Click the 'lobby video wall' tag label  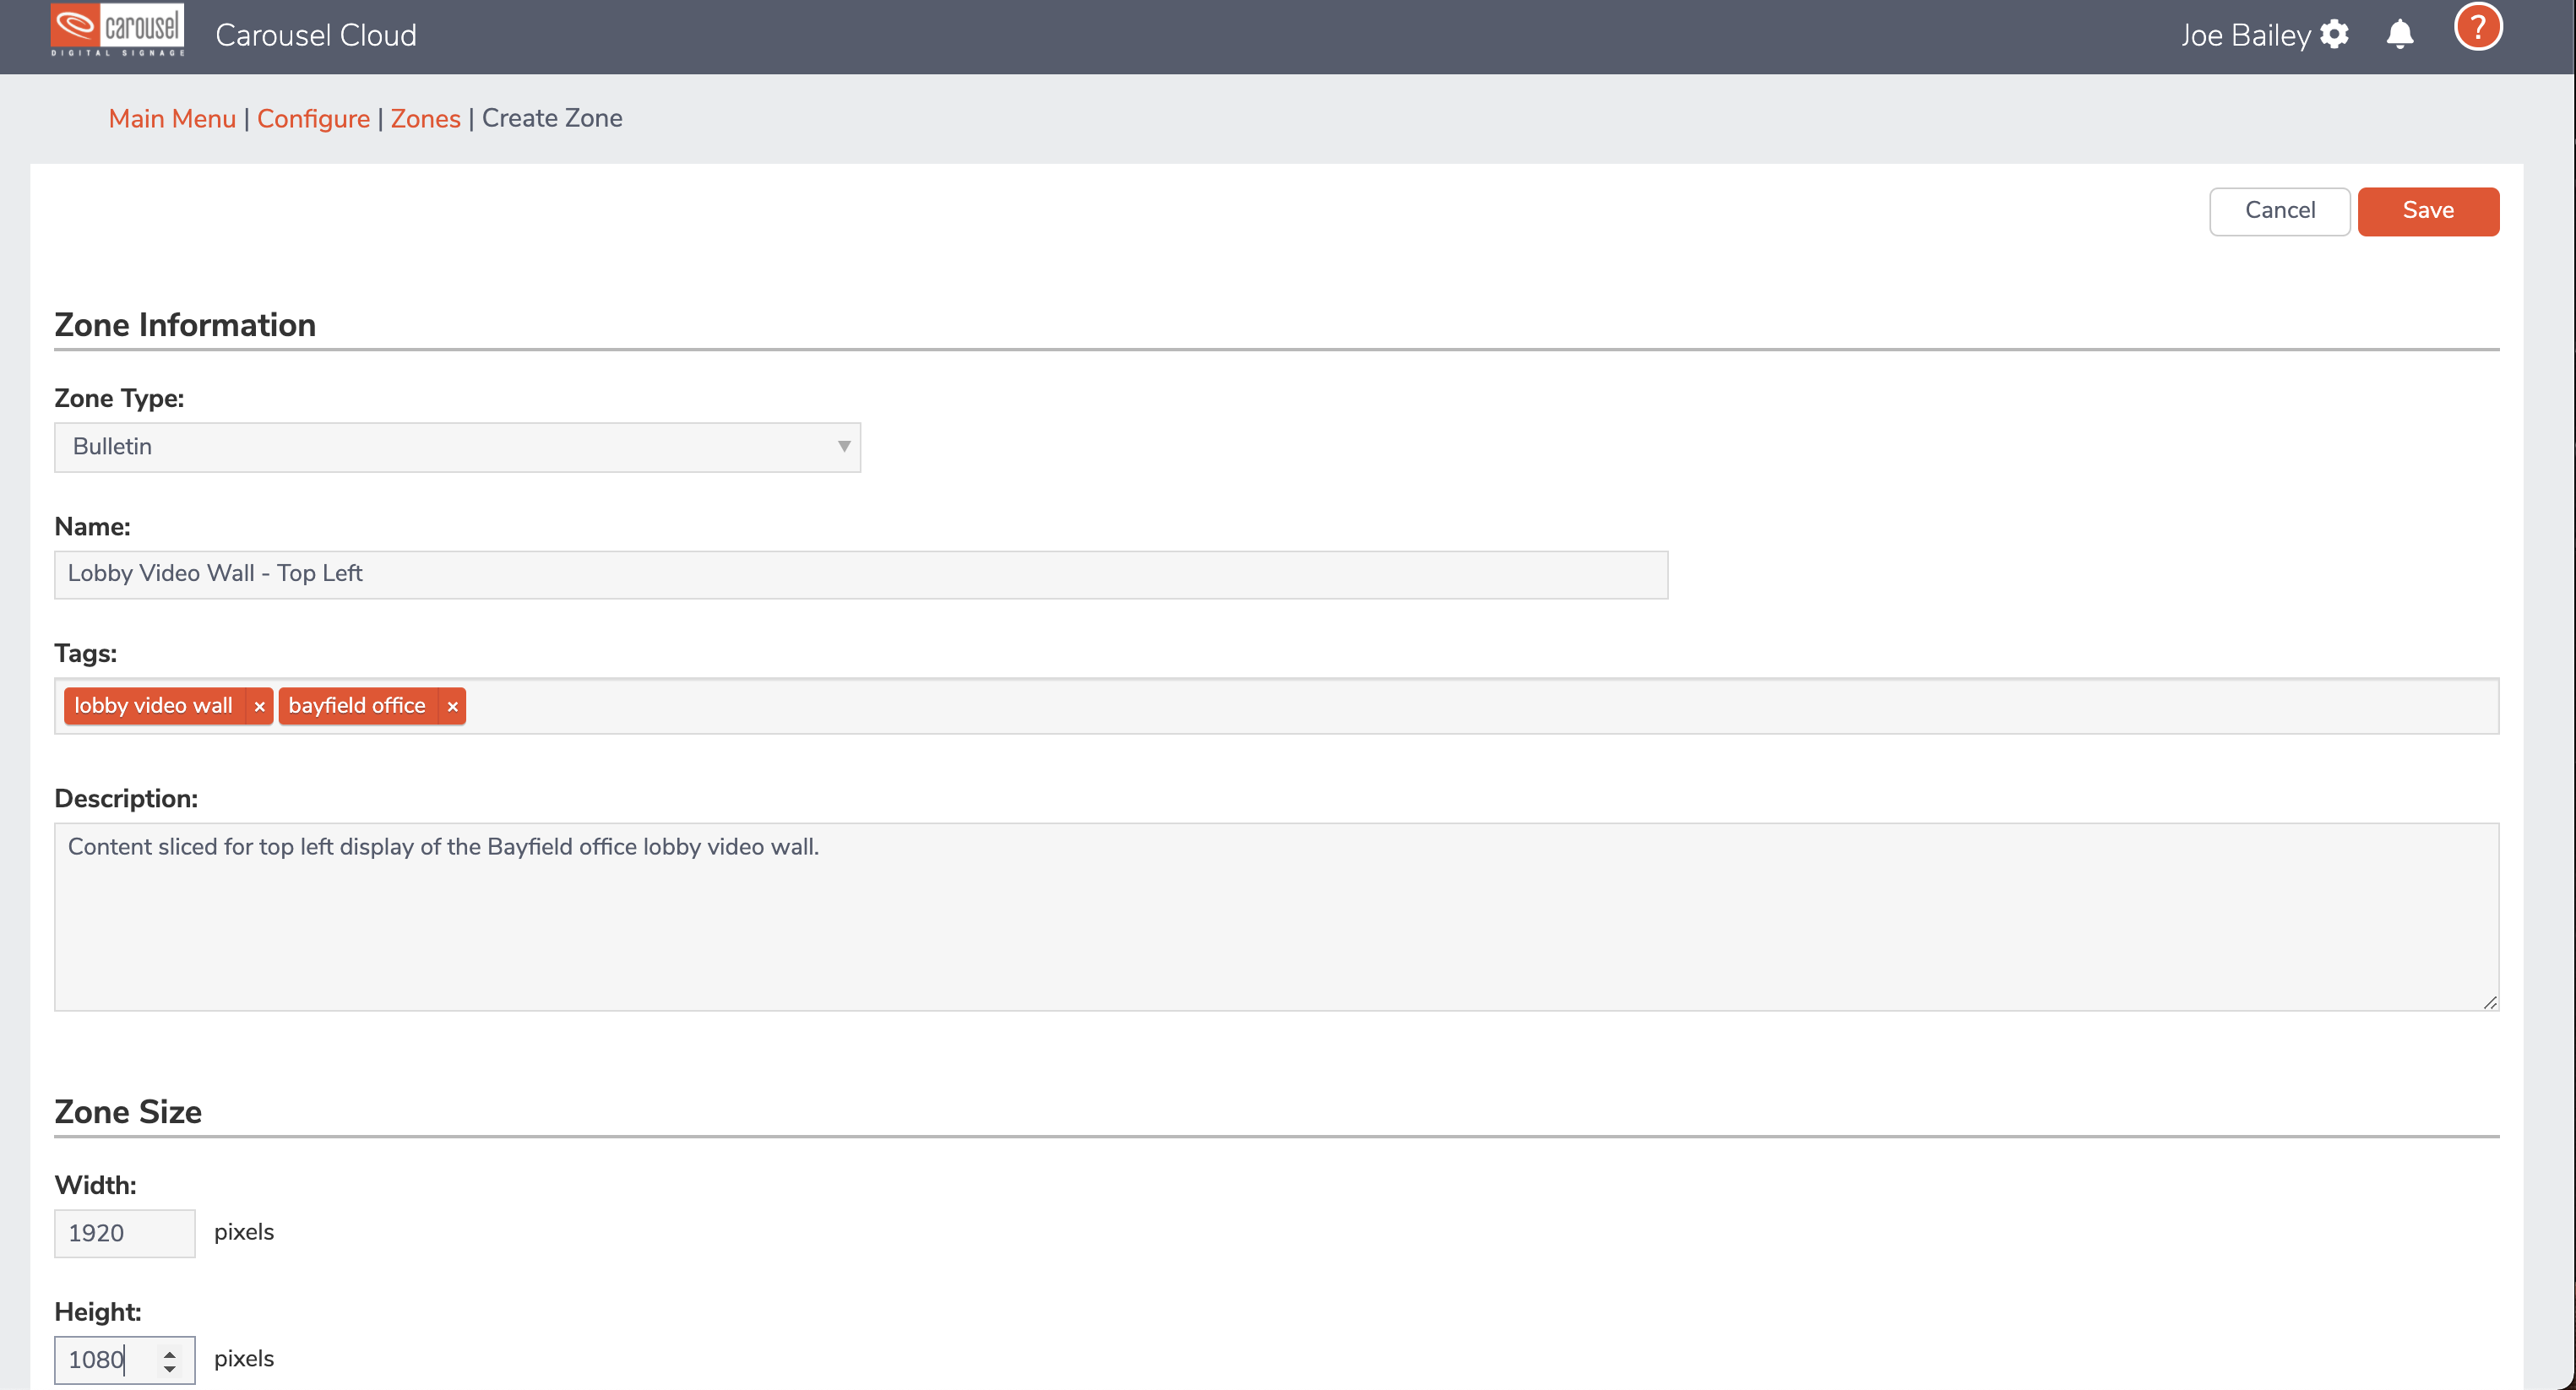pos(153,706)
